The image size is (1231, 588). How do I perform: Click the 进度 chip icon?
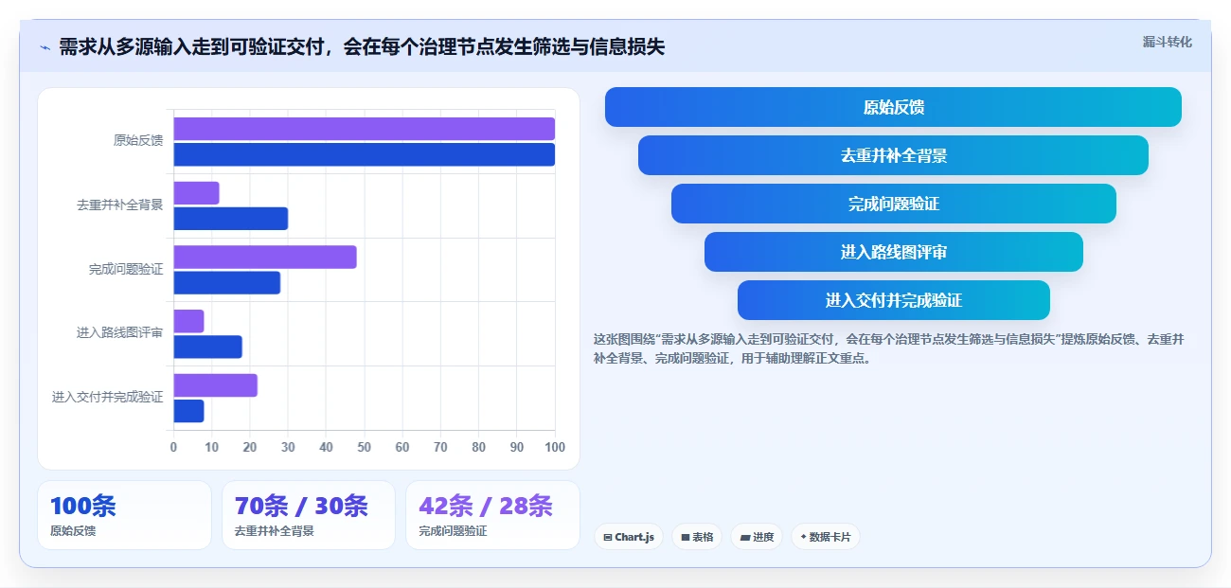coord(745,537)
